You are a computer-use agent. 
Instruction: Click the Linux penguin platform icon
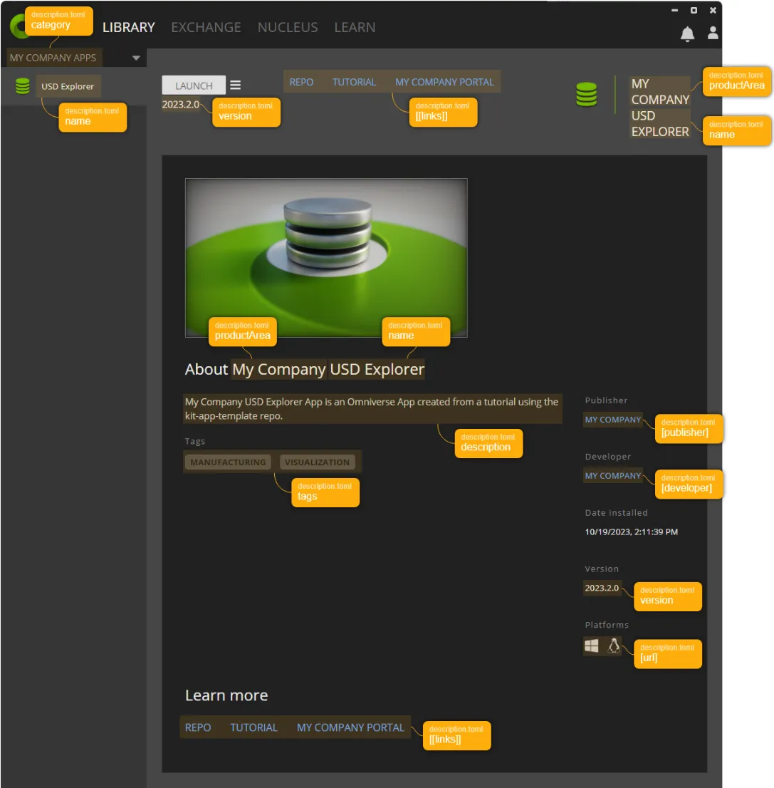click(613, 646)
